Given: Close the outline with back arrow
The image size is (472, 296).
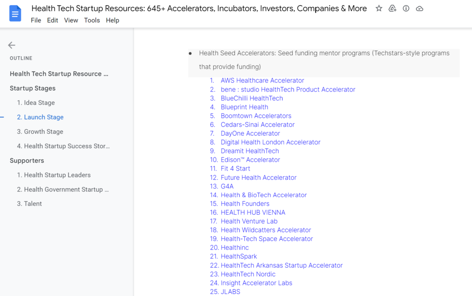Looking at the screenshot, I should [x=12, y=45].
